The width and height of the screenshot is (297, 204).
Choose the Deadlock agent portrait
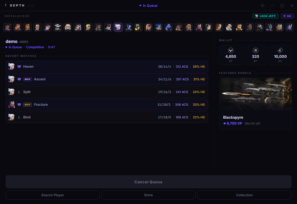pos(68,27)
